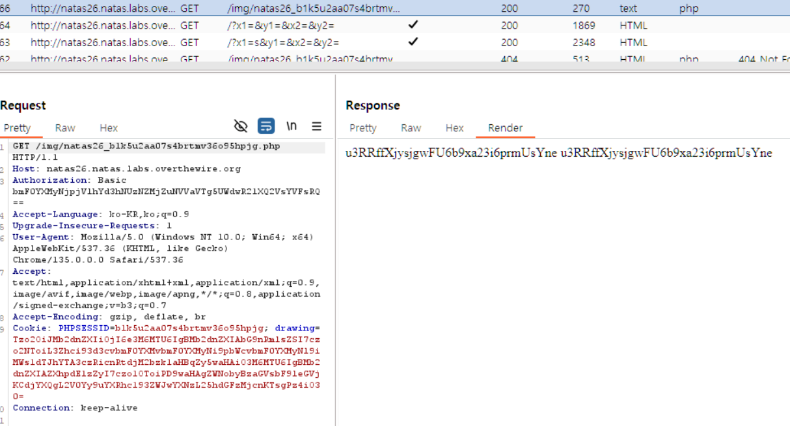Open the Response Raw tab
This screenshot has width=790, height=426.
411,128
